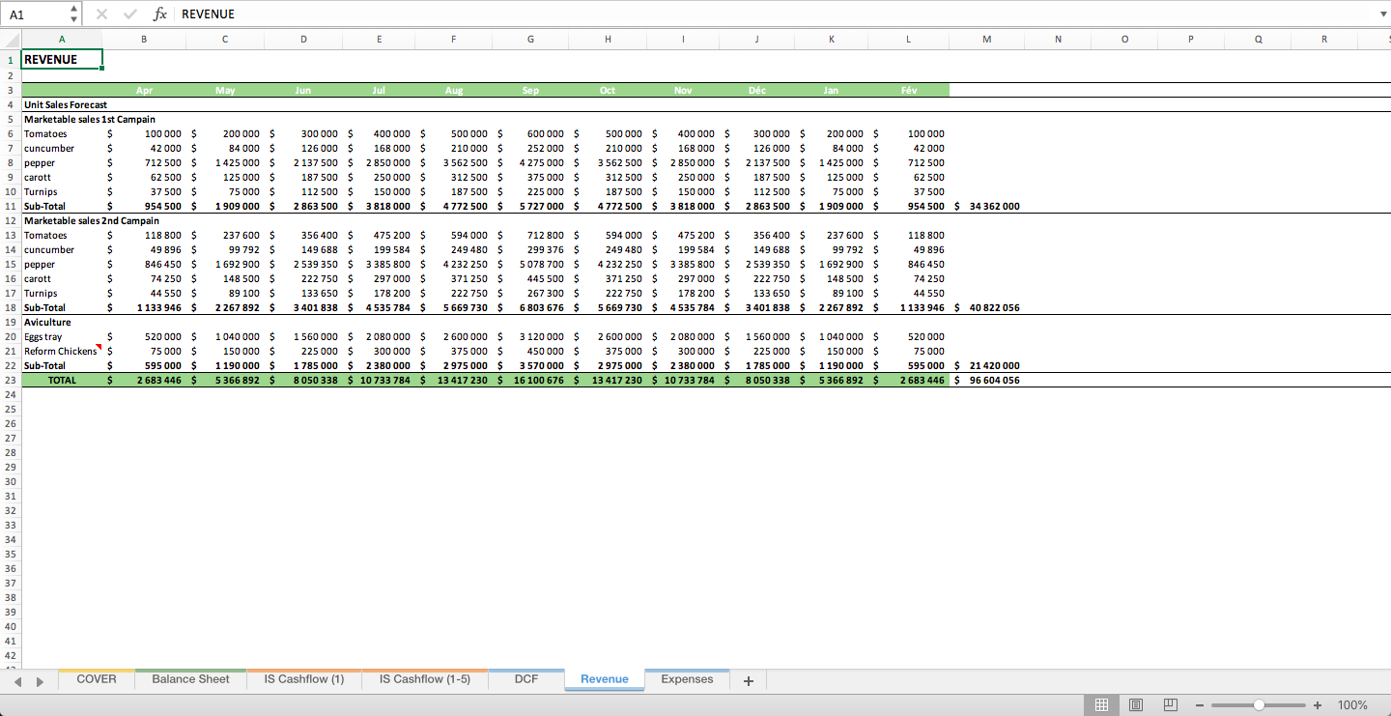
Task: Click the subtotal value 34 362 000
Action: 993,206
